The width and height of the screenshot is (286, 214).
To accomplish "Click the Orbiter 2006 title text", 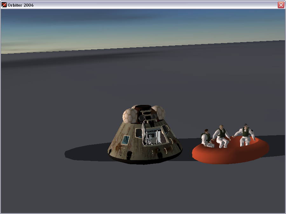I will pyautogui.click(x=21, y=5).
